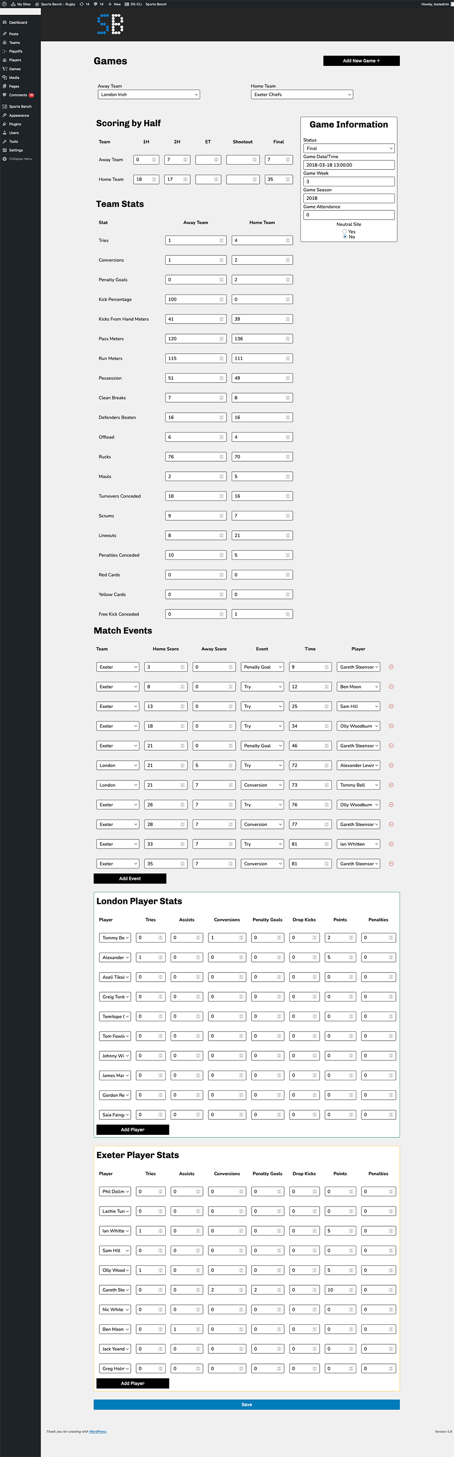Open the WordPress footer link

98,1432
